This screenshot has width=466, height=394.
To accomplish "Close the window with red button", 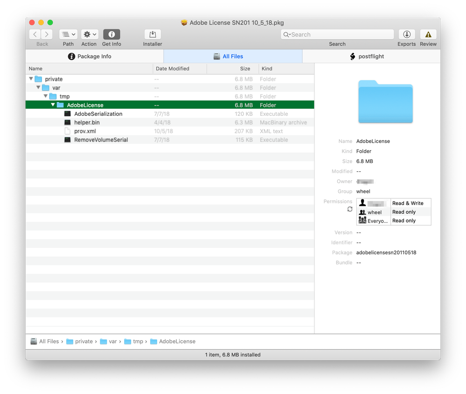I will point(32,22).
